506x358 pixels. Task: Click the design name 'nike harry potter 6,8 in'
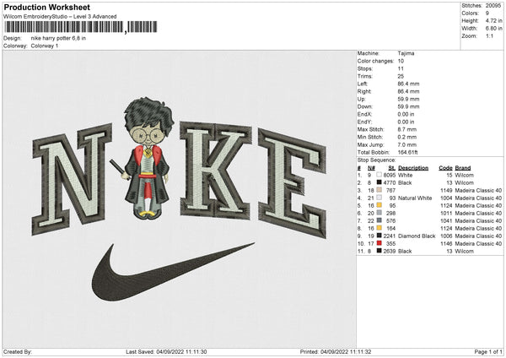[x=58, y=38]
